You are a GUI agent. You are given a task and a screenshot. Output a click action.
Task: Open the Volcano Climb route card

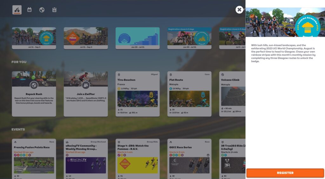pyautogui.click(x=232, y=94)
